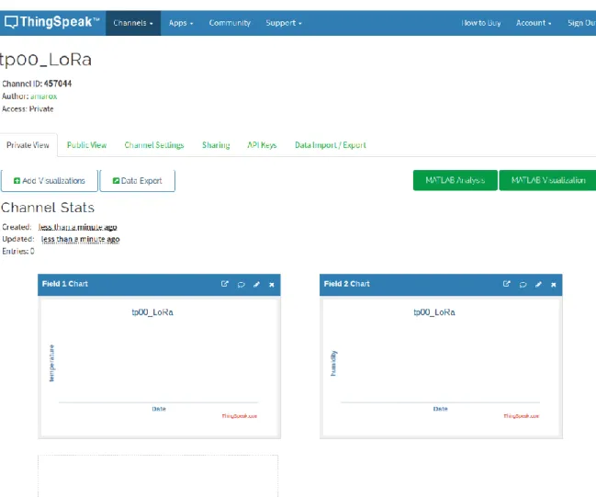Viewport: 596px width, 497px height.
Task: Edit Field 2 Chart with pencil icon
Action: coord(538,284)
